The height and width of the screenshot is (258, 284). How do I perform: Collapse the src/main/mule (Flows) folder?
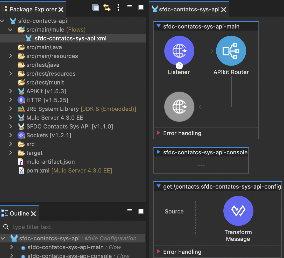[x=10, y=30]
